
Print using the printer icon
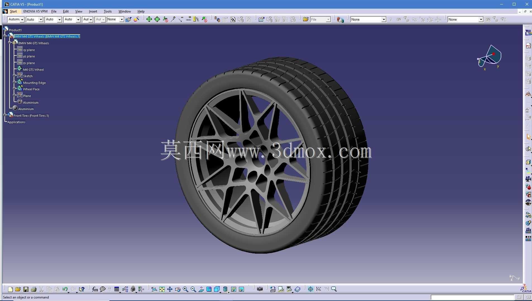(x=33, y=289)
